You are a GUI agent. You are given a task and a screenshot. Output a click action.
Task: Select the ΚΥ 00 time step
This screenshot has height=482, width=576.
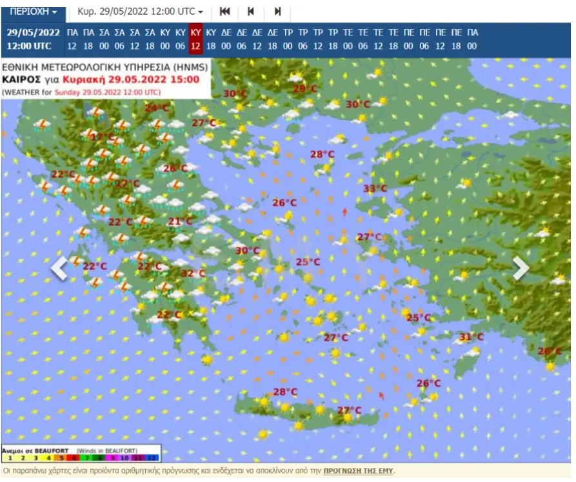click(x=165, y=39)
